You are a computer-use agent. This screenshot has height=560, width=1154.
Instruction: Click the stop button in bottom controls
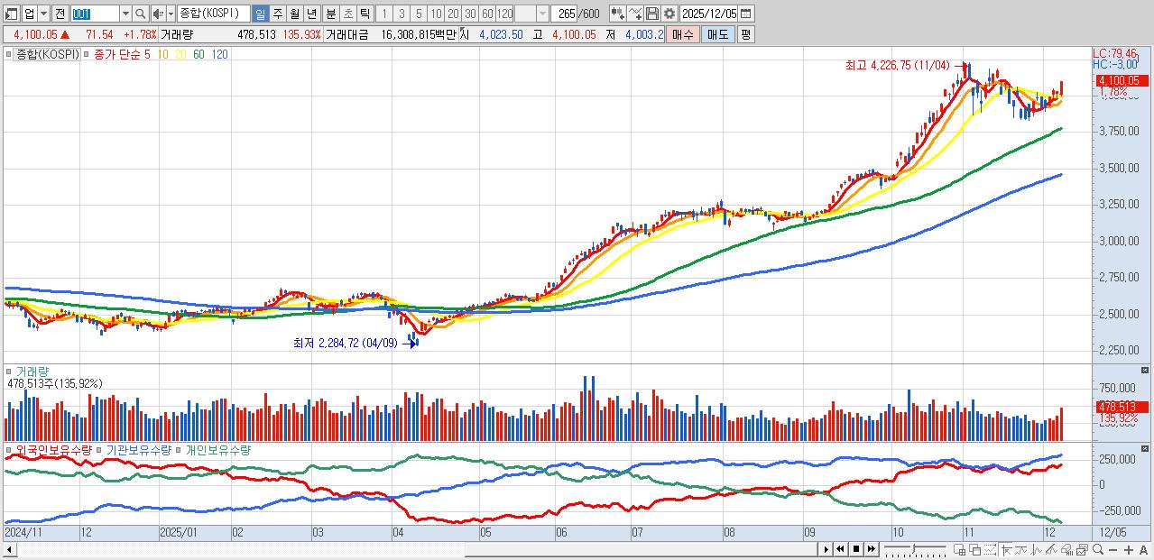856,549
